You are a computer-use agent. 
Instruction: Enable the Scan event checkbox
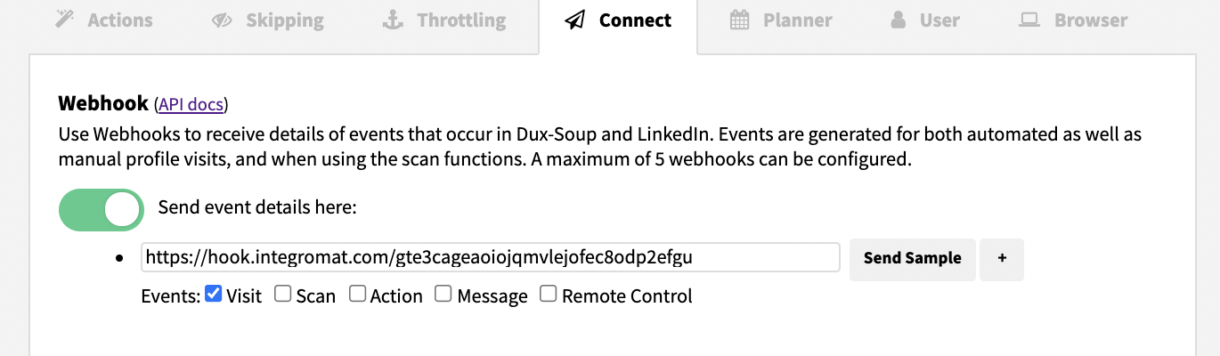(282, 294)
